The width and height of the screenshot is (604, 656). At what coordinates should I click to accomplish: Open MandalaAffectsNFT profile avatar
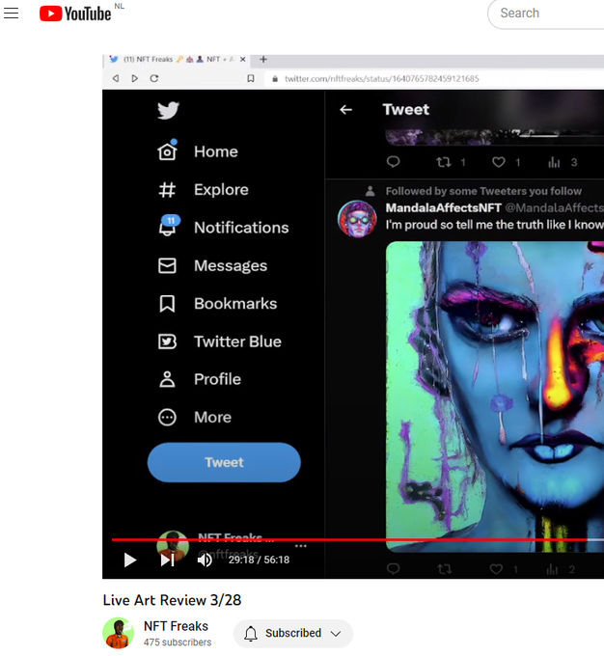[357, 219]
